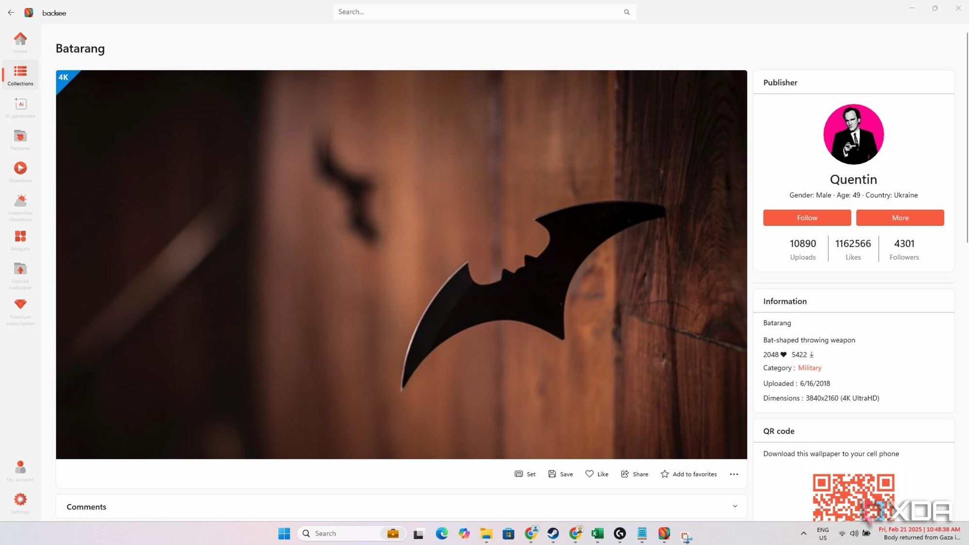Open My account page

click(x=20, y=471)
